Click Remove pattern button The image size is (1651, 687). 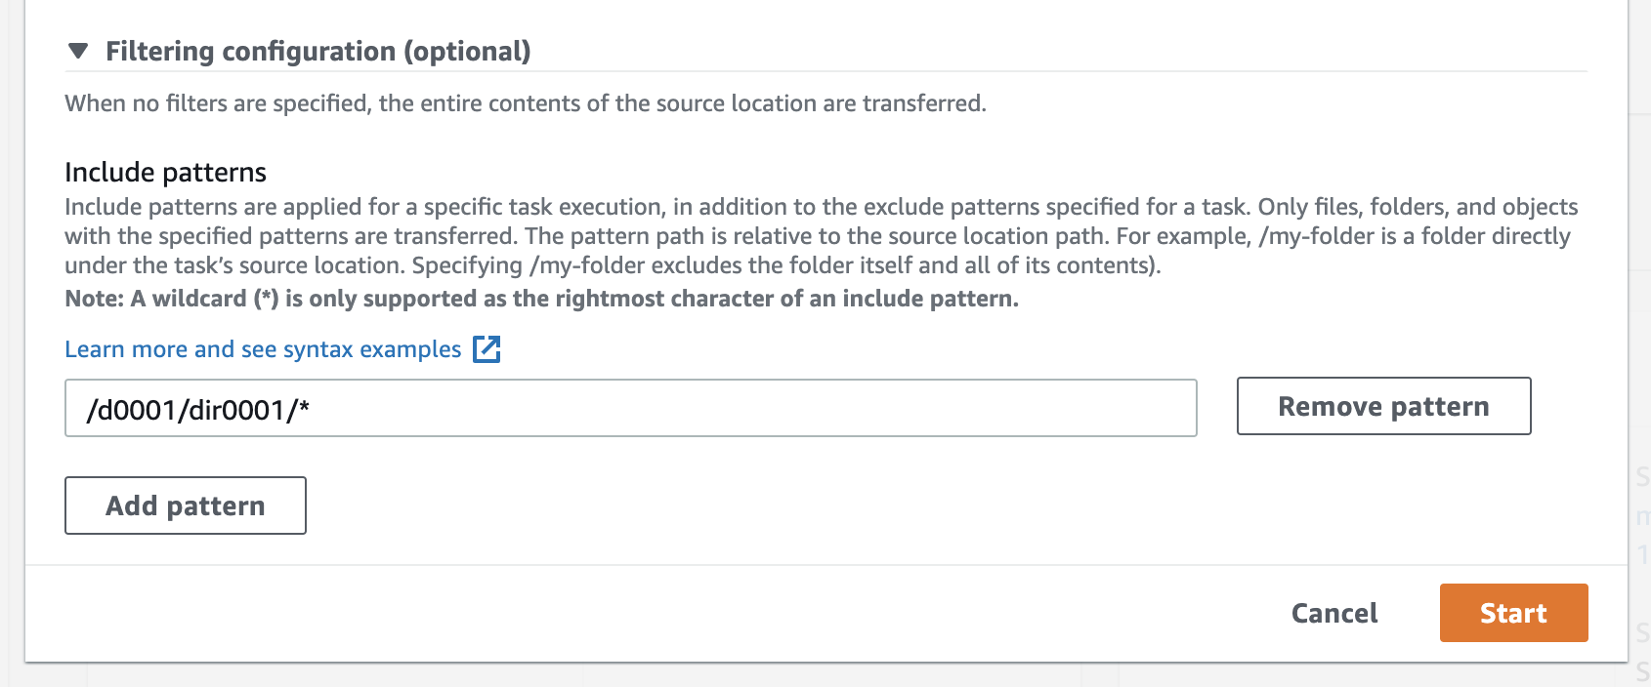[1383, 406]
